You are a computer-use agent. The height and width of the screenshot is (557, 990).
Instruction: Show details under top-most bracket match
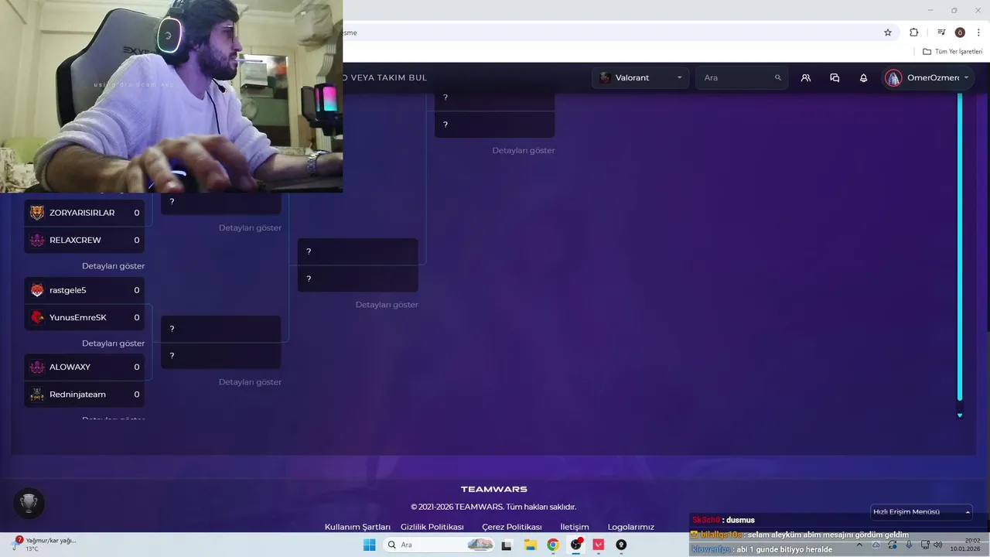[x=524, y=150]
